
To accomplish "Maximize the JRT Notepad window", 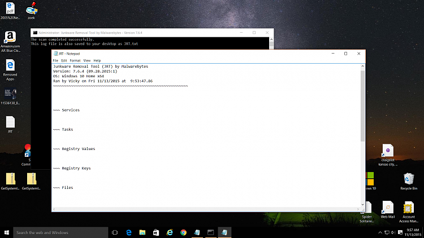I will 345,54.
